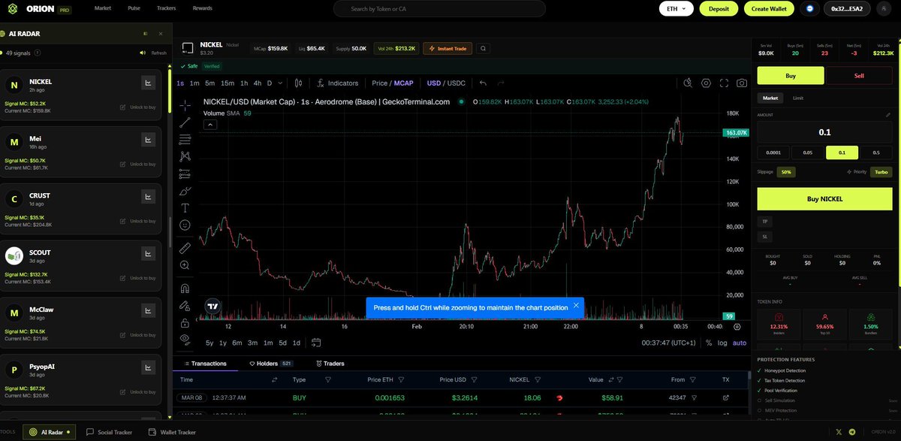Open chart for SCOUT signal card

click(x=148, y=254)
